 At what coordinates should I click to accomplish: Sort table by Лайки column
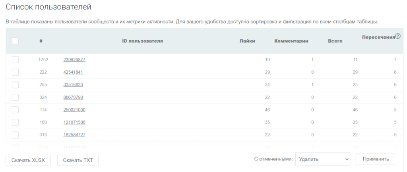point(247,41)
